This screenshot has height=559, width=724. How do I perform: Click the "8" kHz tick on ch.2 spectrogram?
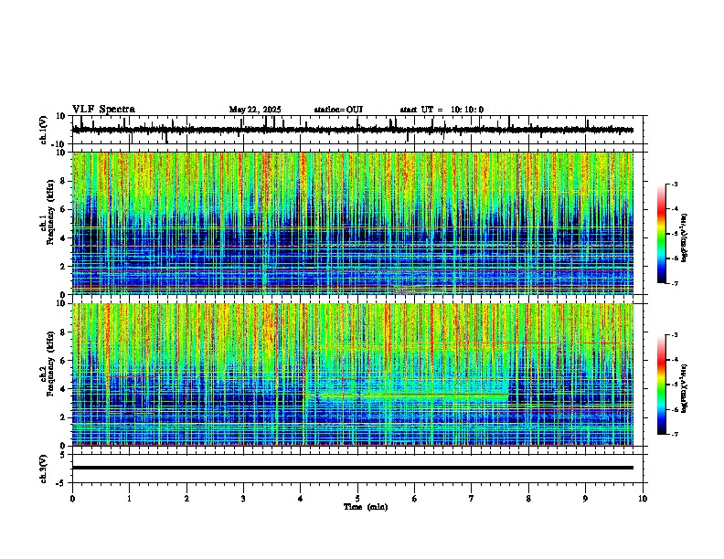coord(63,332)
